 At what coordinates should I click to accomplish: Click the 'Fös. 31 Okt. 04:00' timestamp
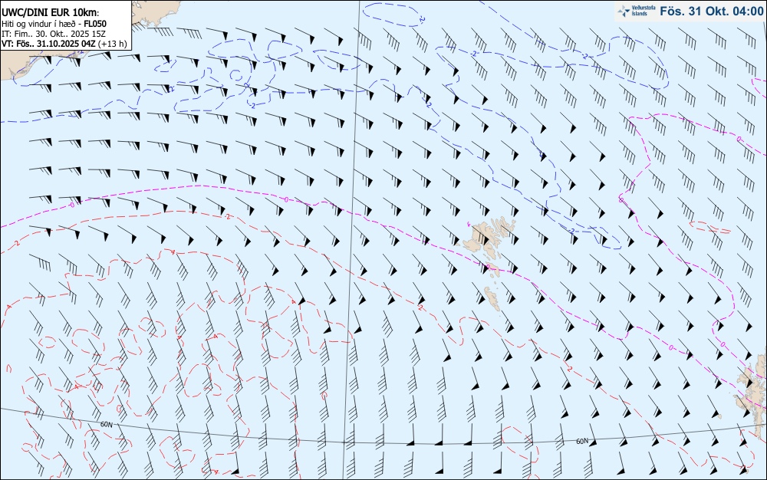(x=711, y=12)
